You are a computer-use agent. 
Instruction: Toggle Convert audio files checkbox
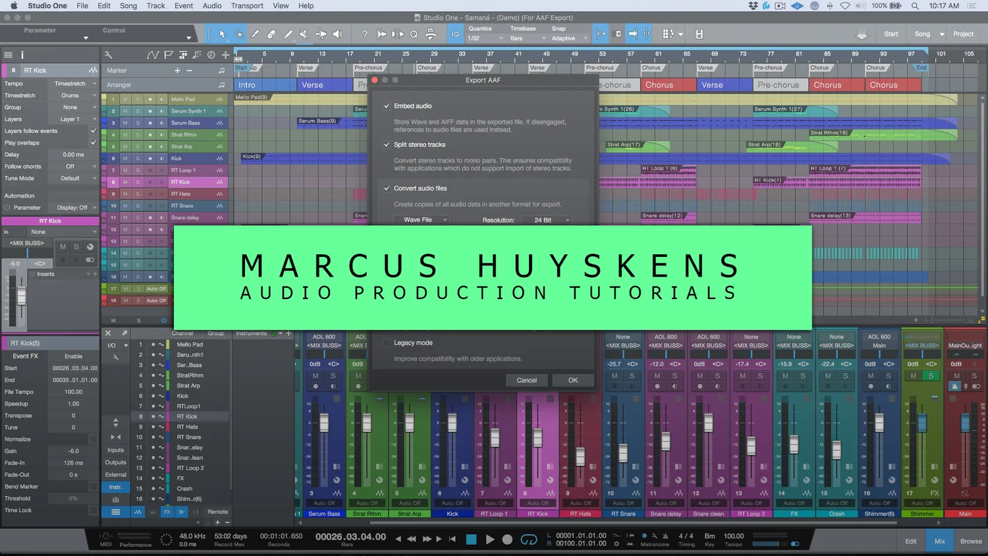point(387,188)
